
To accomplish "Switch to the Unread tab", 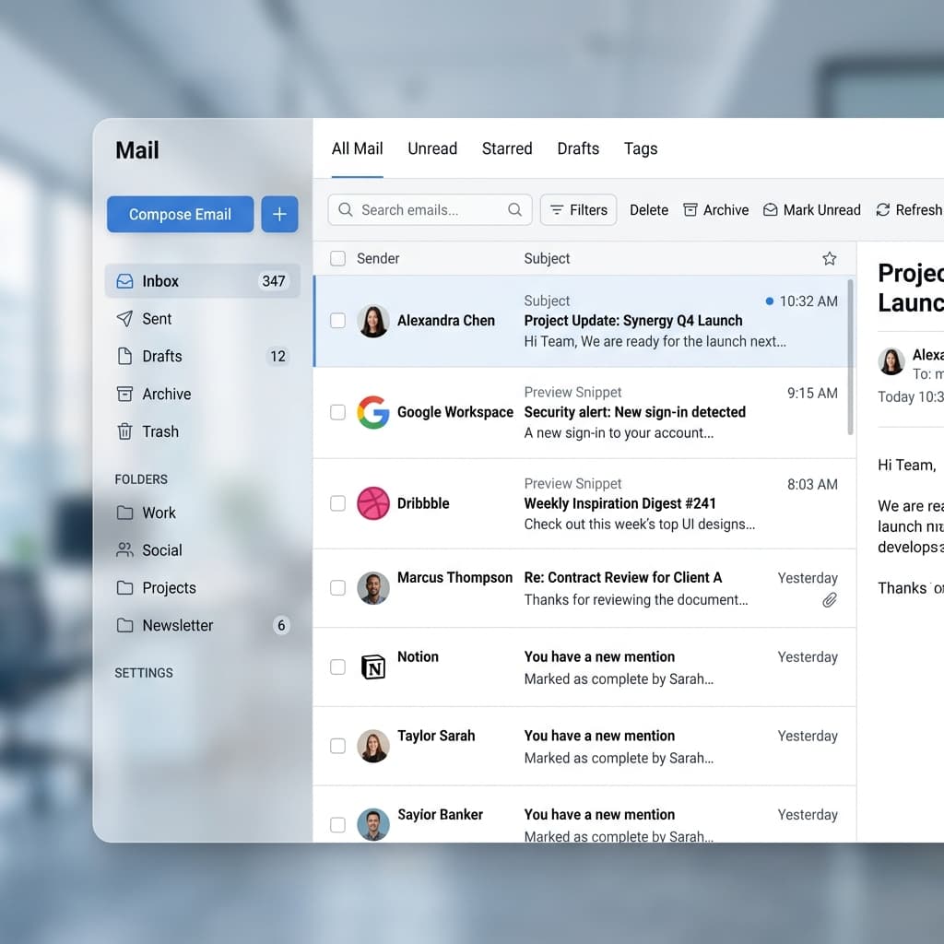I will (x=432, y=148).
